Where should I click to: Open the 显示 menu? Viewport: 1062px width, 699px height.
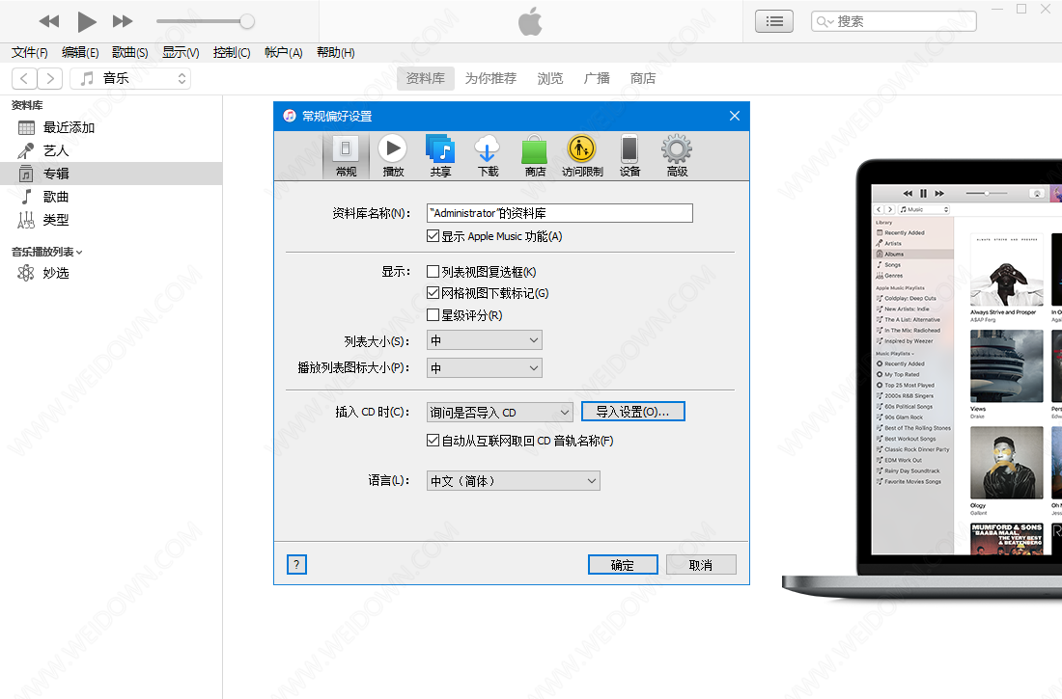(x=181, y=53)
